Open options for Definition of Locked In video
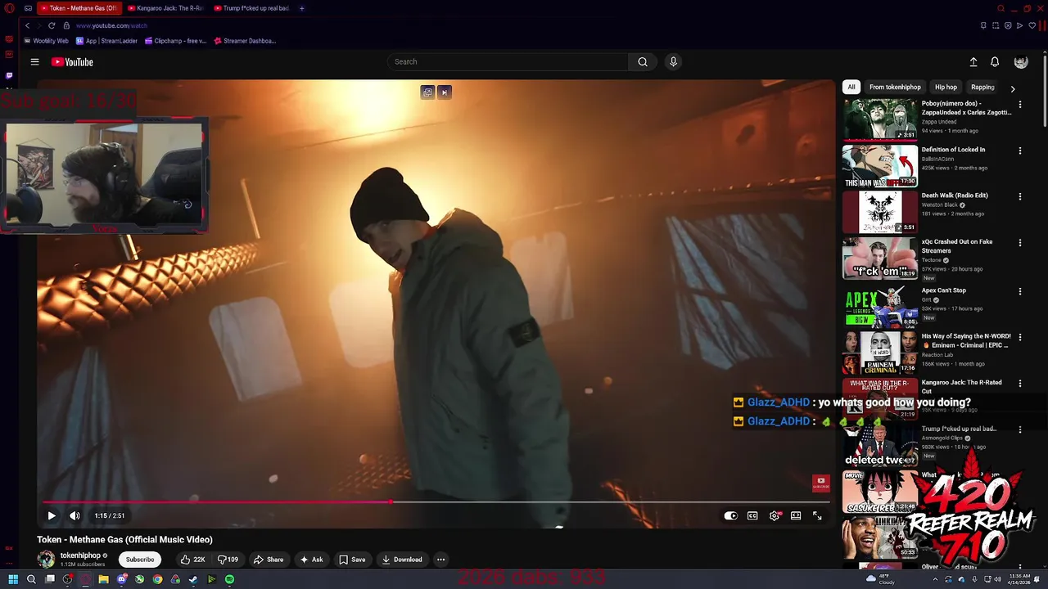Image resolution: width=1048 pixels, height=589 pixels. (x=1020, y=151)
